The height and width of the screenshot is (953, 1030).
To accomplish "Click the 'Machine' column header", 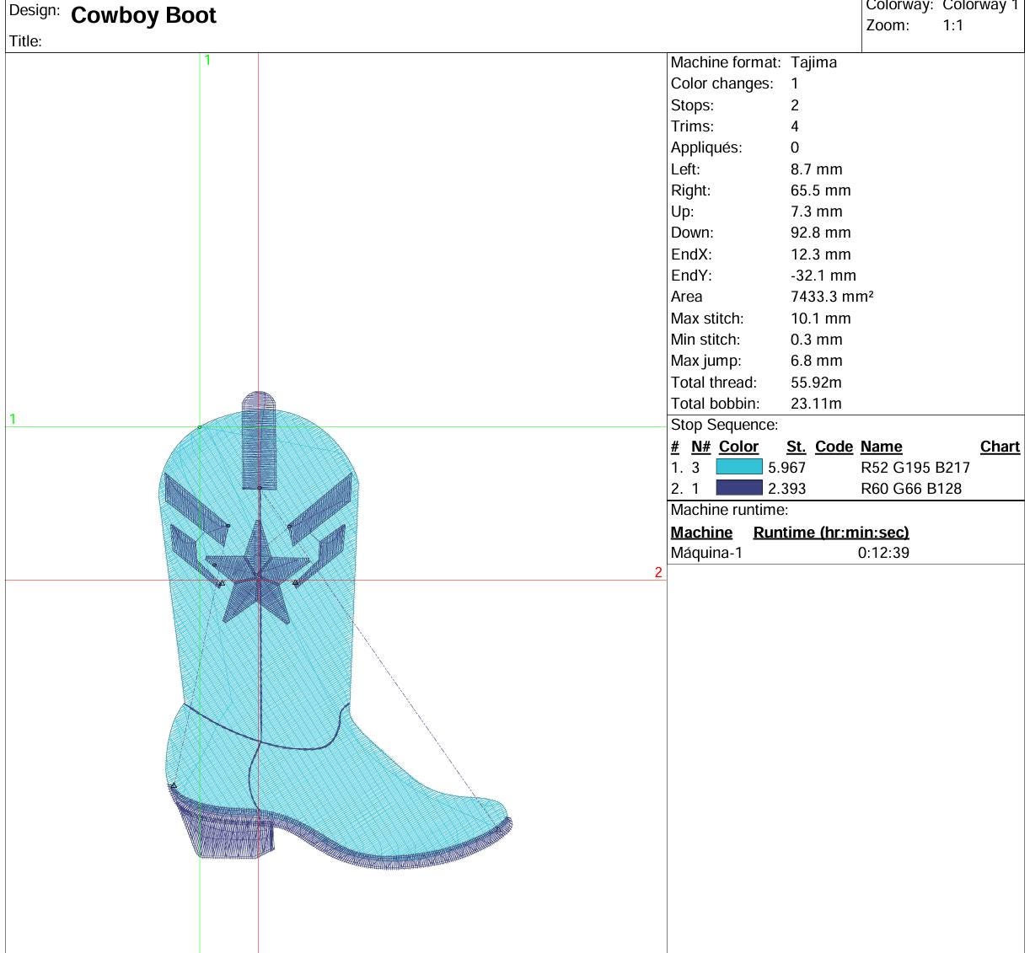I will pos(701,533).
